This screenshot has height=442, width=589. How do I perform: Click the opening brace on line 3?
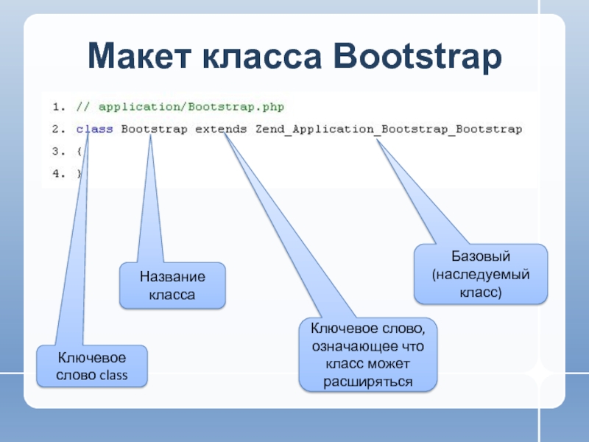pyautogui.click(x=79, y=152)
